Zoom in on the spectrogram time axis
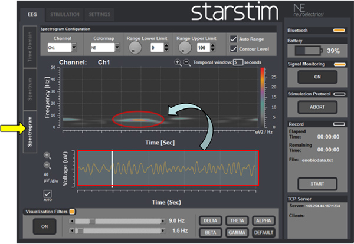Image resolution: width=354 pixels, height=244 pixels. [178, 62]
